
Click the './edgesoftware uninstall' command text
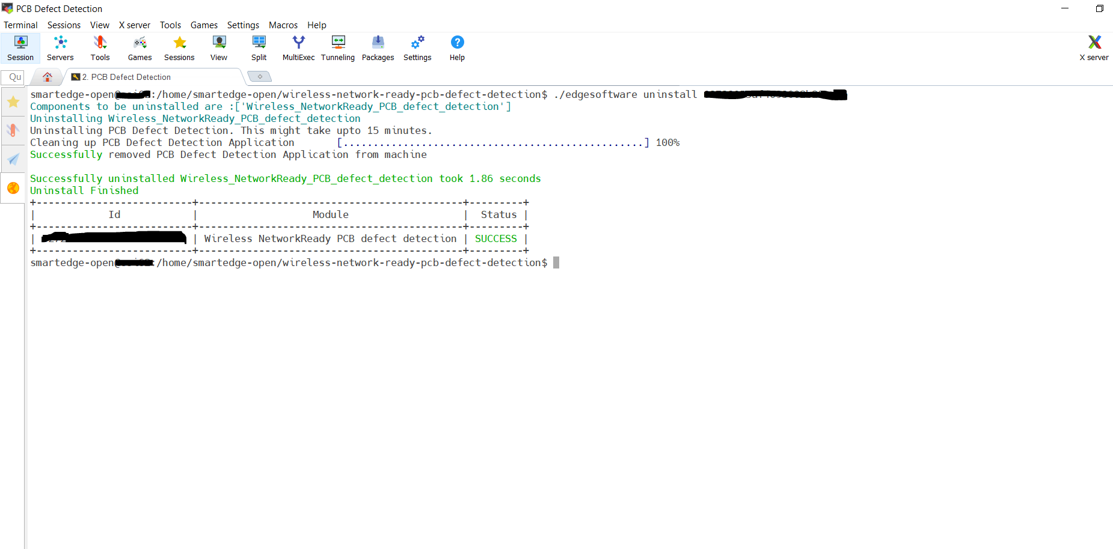[x=625, y=94]
